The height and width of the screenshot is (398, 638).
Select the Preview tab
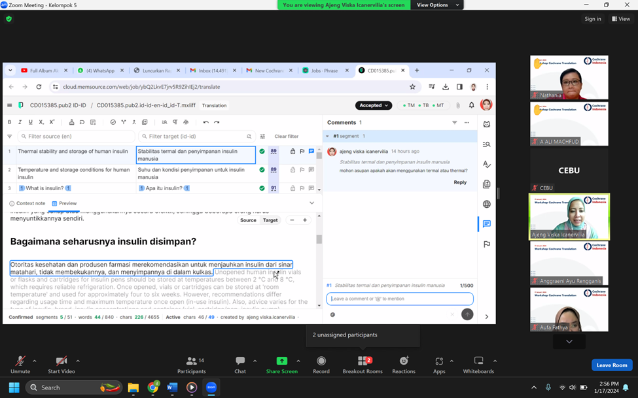[64, 203]
